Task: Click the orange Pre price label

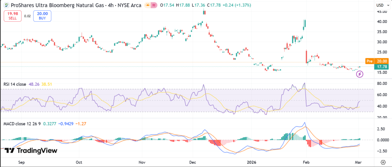Action: [x=369, y=61]
